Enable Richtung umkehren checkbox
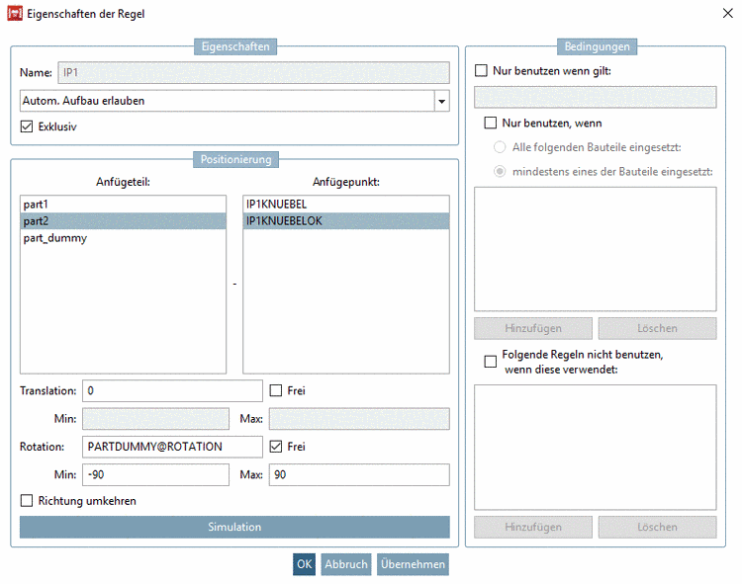 point(27,501)
